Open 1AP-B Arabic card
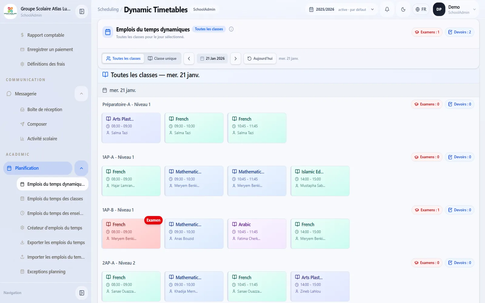This screenshot has width=485, height=303. coord(257,234)
